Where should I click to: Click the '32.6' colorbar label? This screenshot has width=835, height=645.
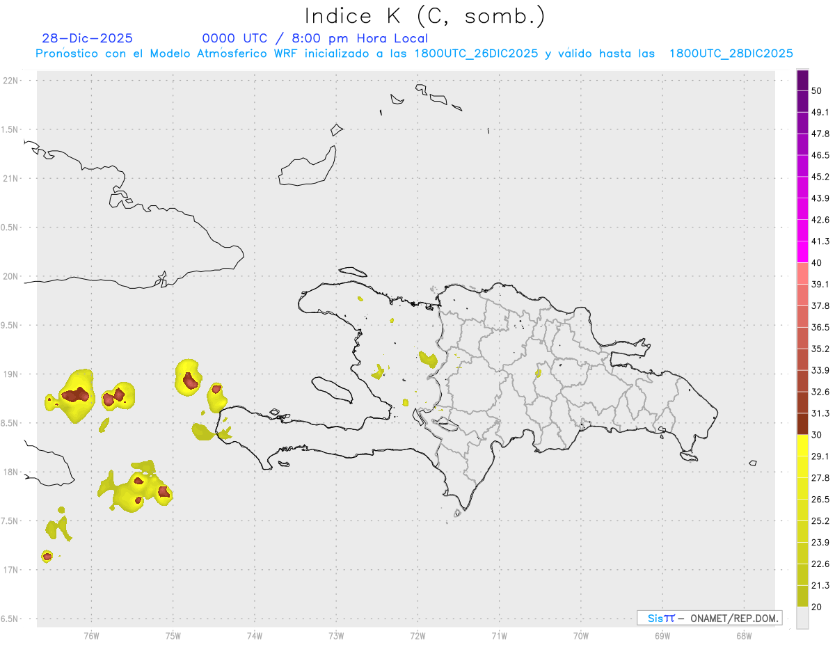point(820,392)
